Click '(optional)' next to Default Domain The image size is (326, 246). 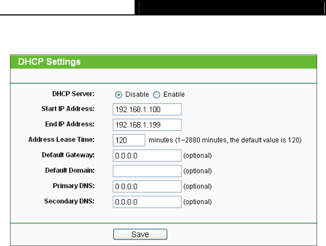[x=198, y=171]
